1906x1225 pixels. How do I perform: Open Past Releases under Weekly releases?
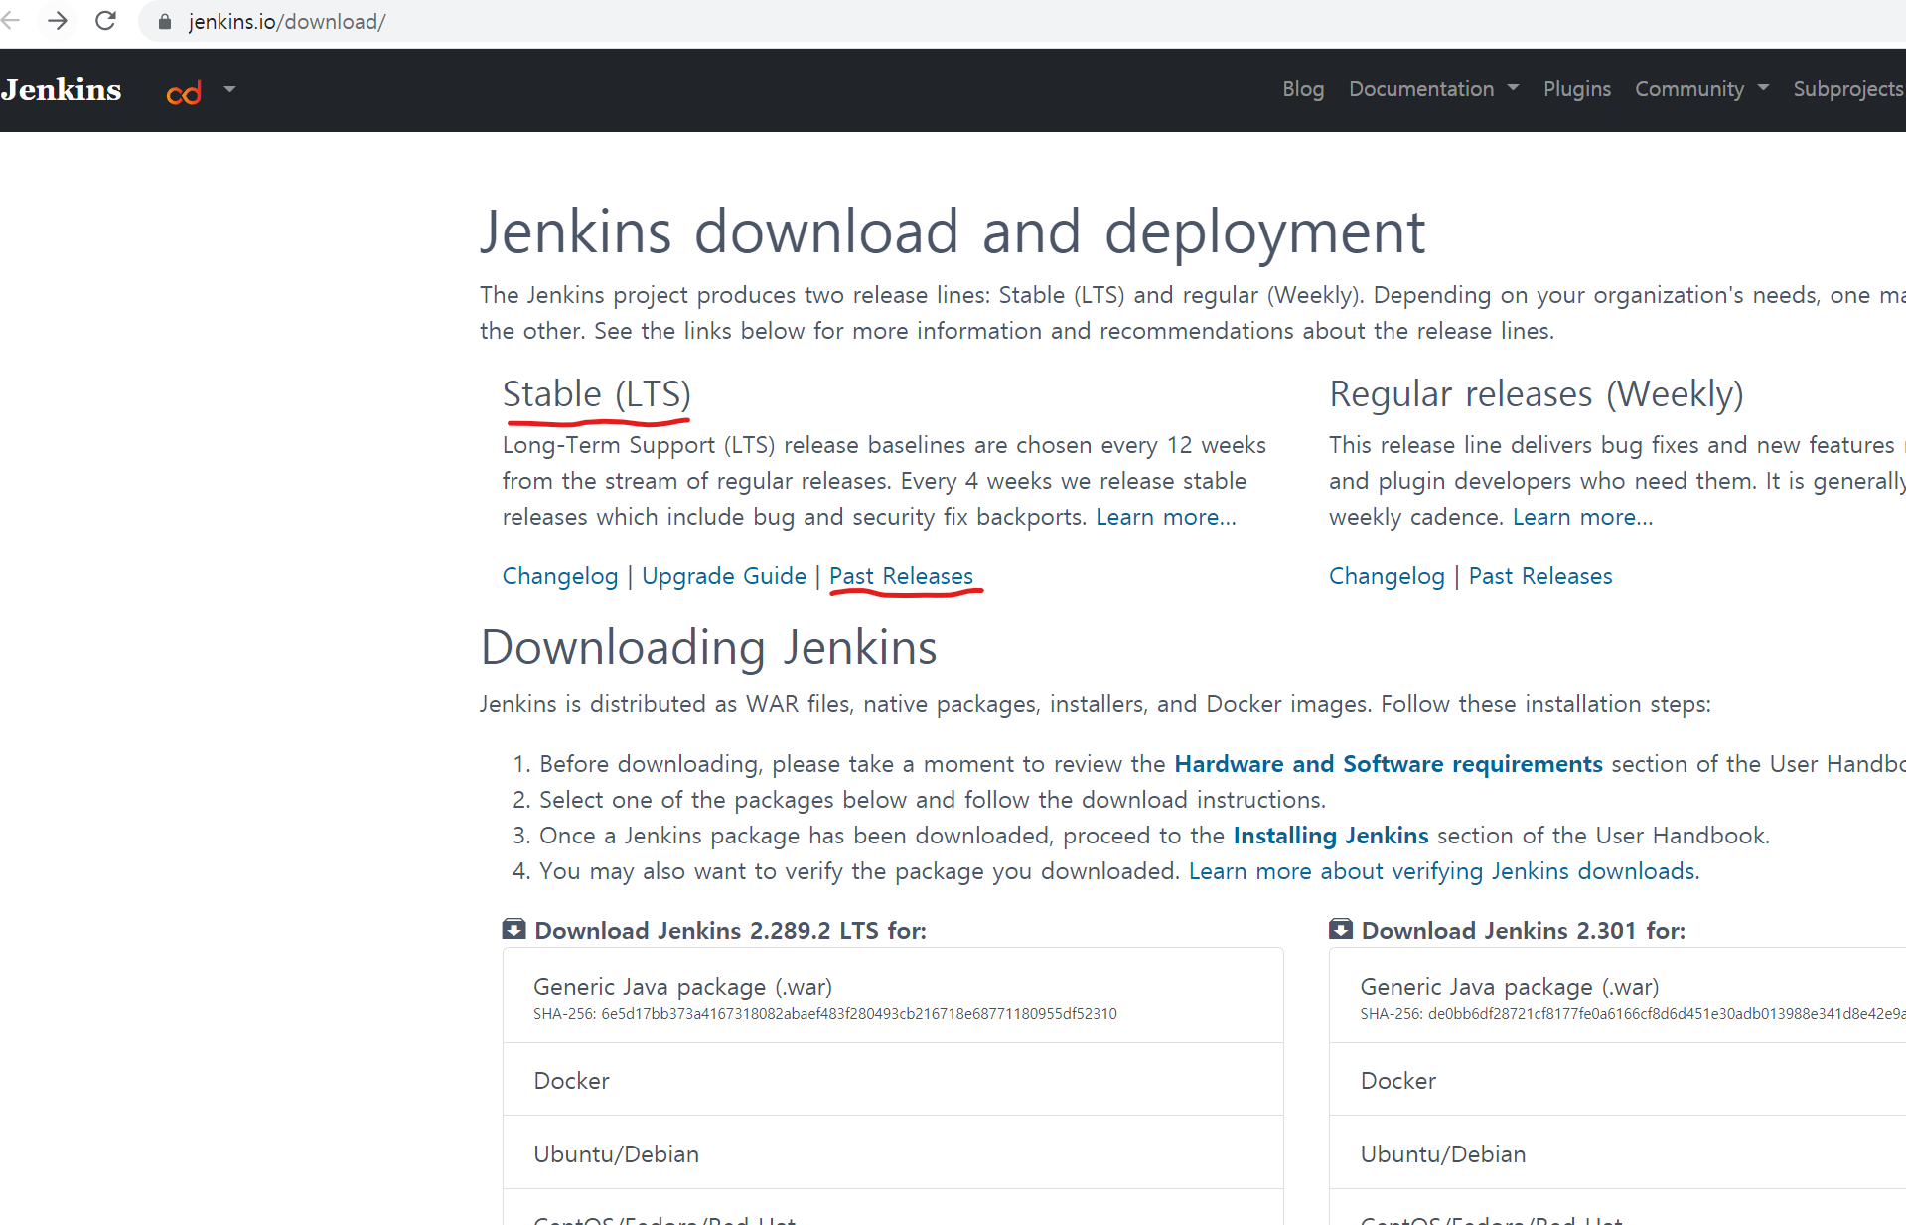click(x=1540, y=576)
